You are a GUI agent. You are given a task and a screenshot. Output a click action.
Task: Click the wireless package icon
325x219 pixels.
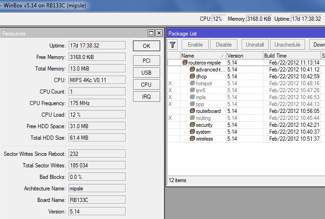pyautogui.click(x=192, y=138)
